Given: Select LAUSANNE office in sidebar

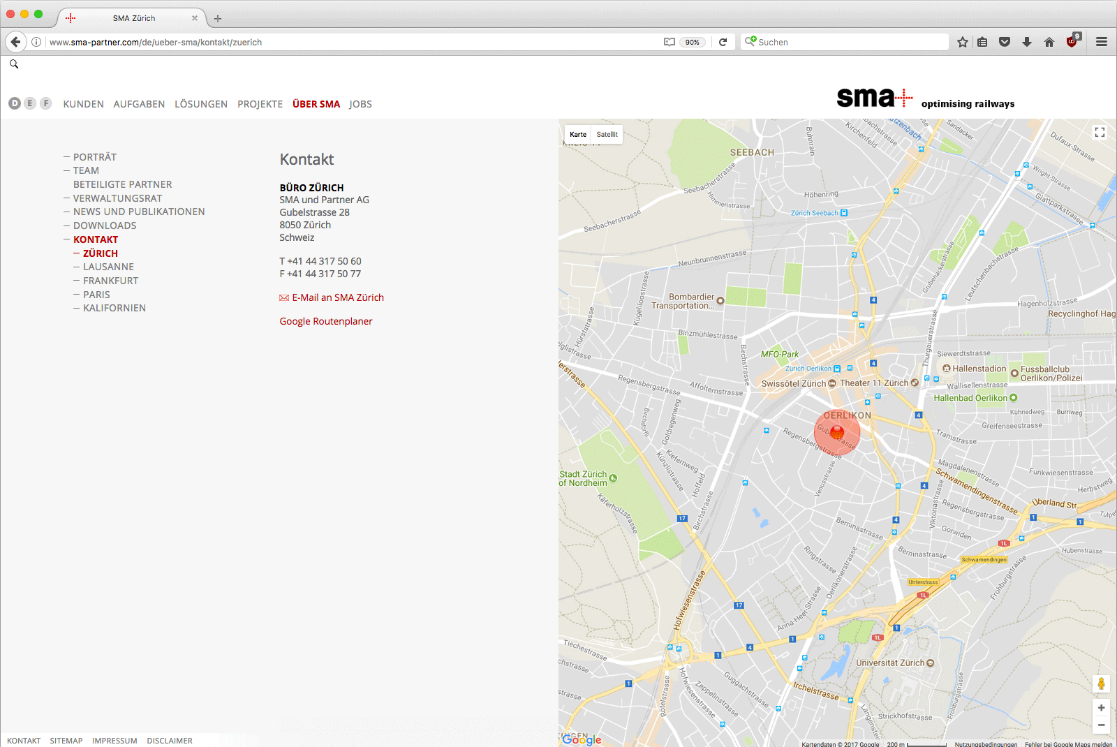Looking at the screenshot, I should [108, 267].
